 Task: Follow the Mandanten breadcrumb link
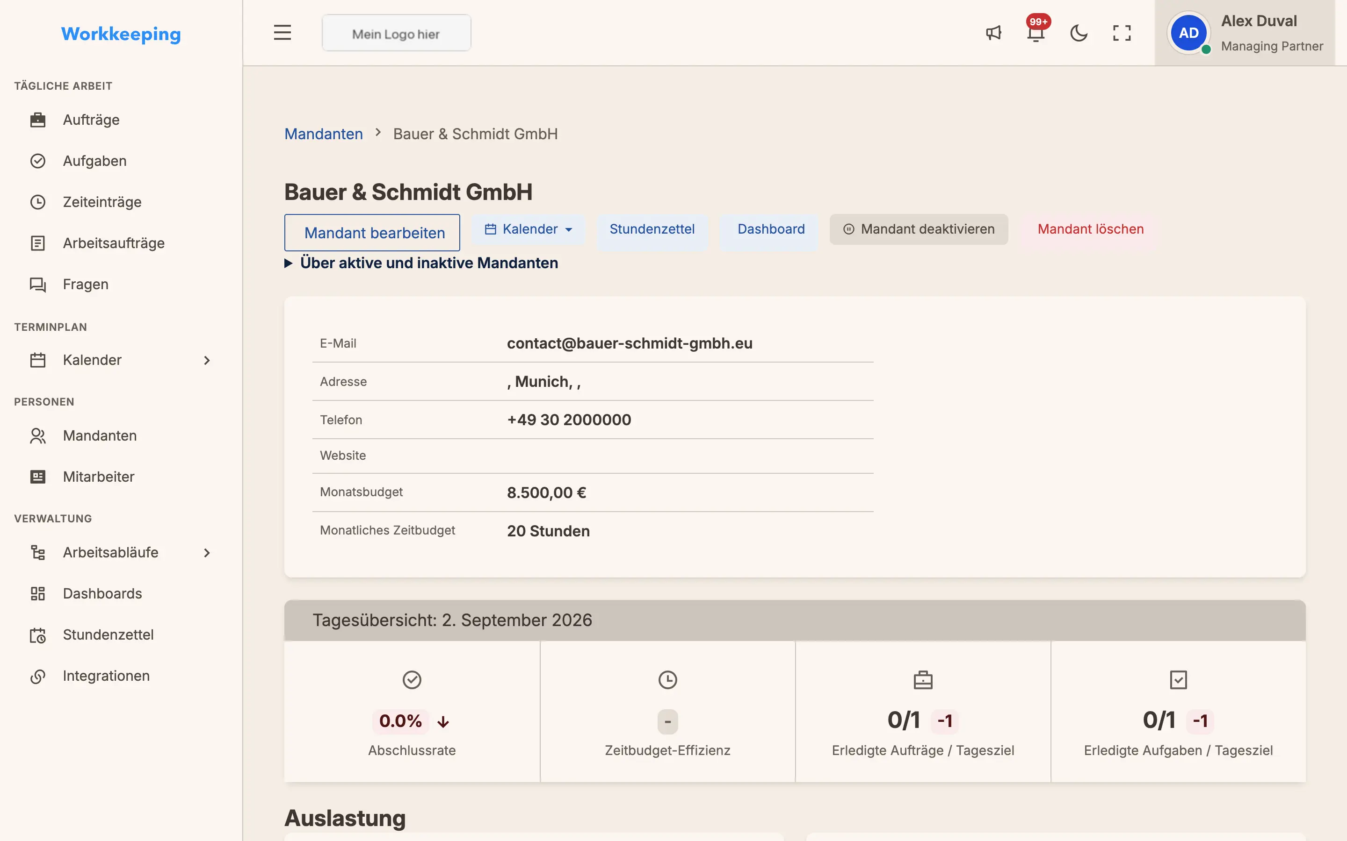[x=323, y=134]
